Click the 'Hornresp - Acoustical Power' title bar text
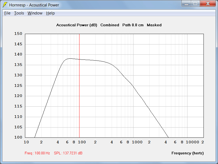 tap(34, 5)
